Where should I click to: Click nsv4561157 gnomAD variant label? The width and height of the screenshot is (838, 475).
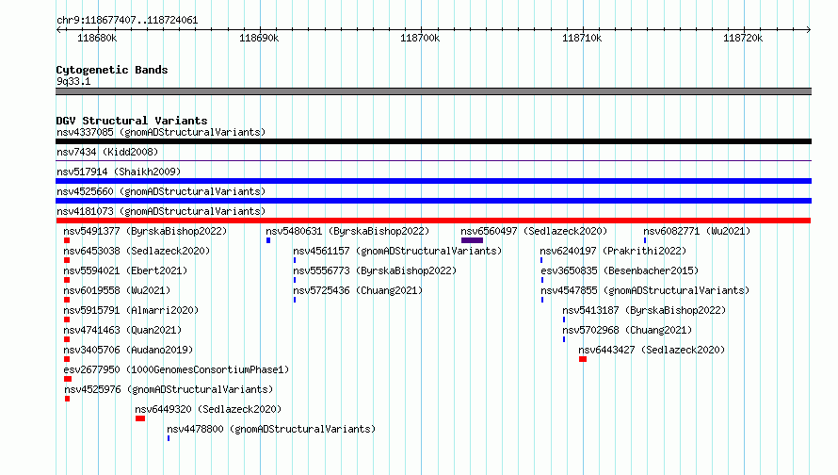coord(397,251)
